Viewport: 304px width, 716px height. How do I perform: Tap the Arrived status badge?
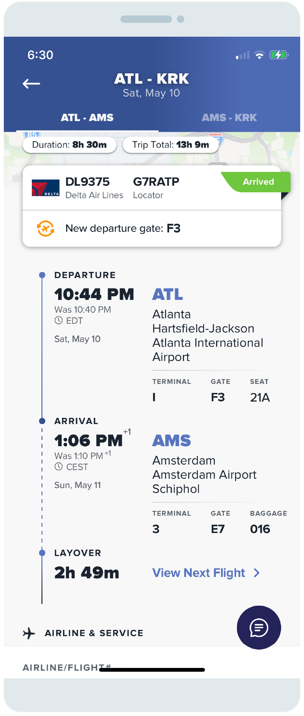pyautogui.click(x=258, y=182)
